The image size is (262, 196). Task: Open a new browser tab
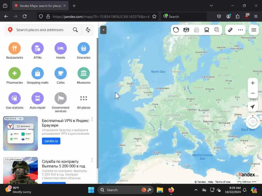click(x=74, y=6)
